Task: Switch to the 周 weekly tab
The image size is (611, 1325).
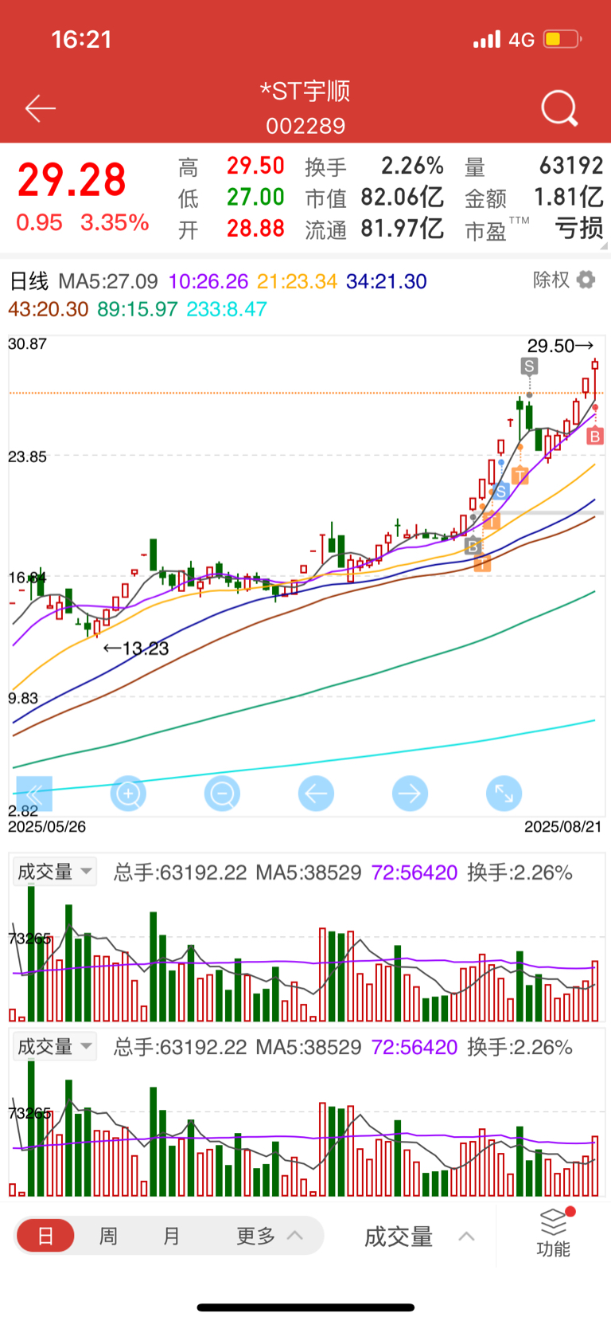Action: pyautogui.click(x=108, y=1236)
